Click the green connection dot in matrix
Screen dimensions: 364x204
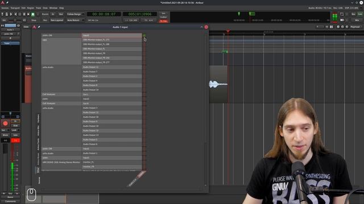144,35
